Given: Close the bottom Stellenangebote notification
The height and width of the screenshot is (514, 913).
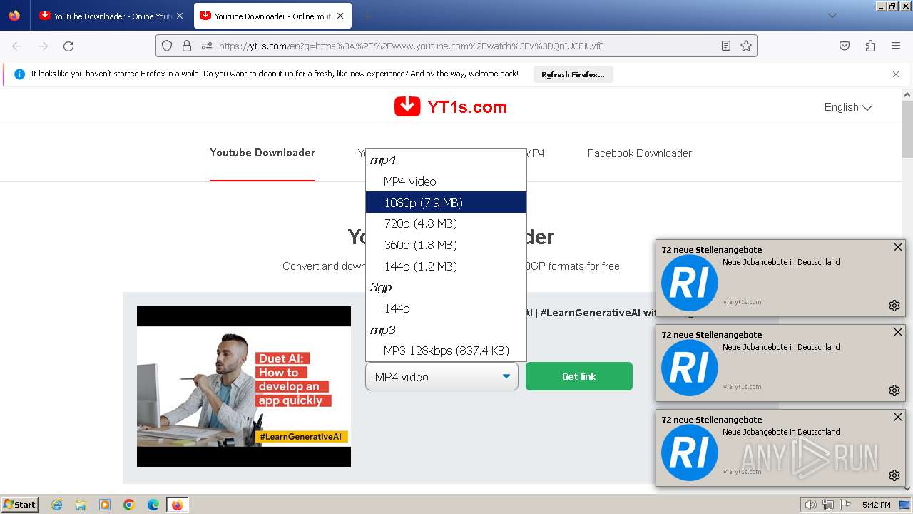Looking at the screenshot, I should pos(898,417).
